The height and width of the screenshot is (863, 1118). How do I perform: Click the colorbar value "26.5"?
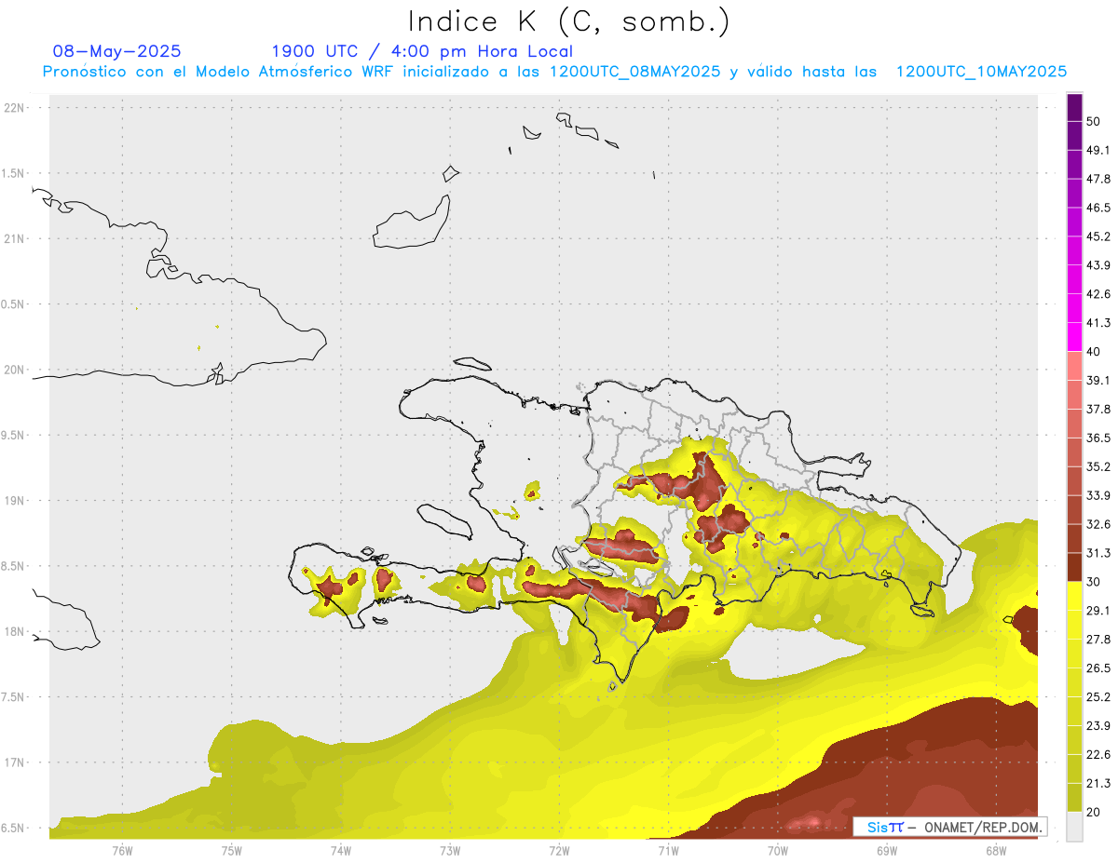pos(1098,669)
